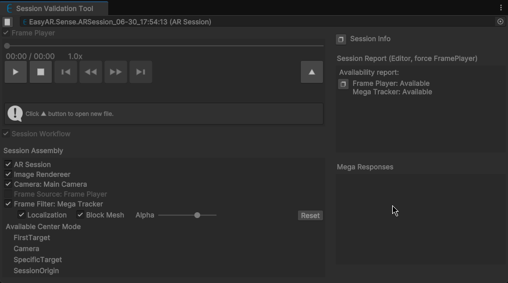Copy availability report using its copy icon
Screen dimensions: 508x283
click(343, 84)
